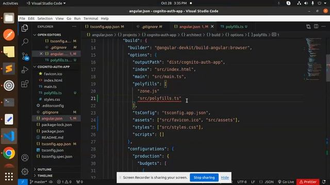Open styles.css in explorer
This screenshot has height=185, width=330.
52,99
